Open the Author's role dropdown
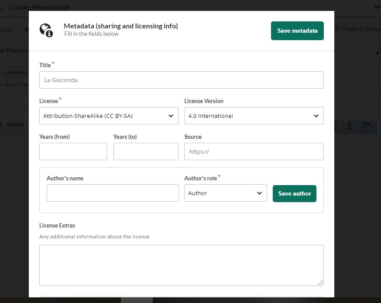 tap(226, 193)
